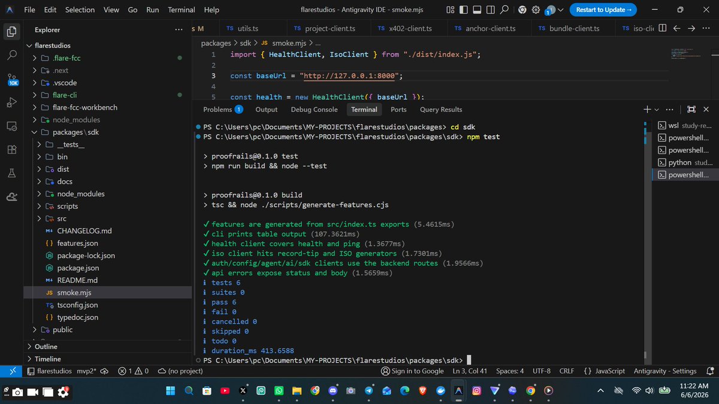Viewport: 719px width, 404px height.
Task: Click Restart to Update button
Action: [x=602, y=10]
